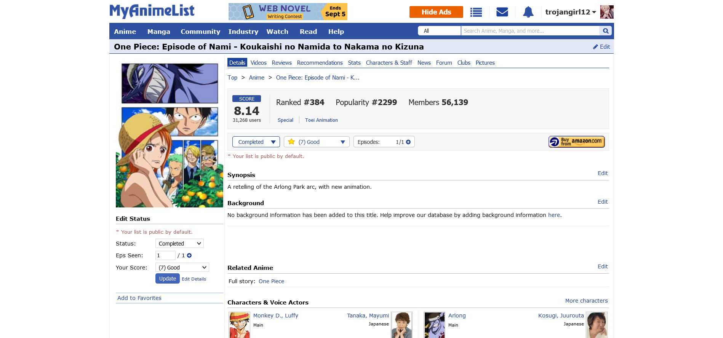Click Edit next to Related Anime
The width and height of the screenshot is (723, 338).
603,266
